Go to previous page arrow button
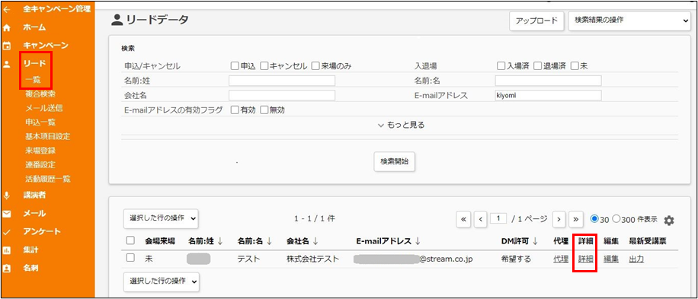 [x=481, y=218]
